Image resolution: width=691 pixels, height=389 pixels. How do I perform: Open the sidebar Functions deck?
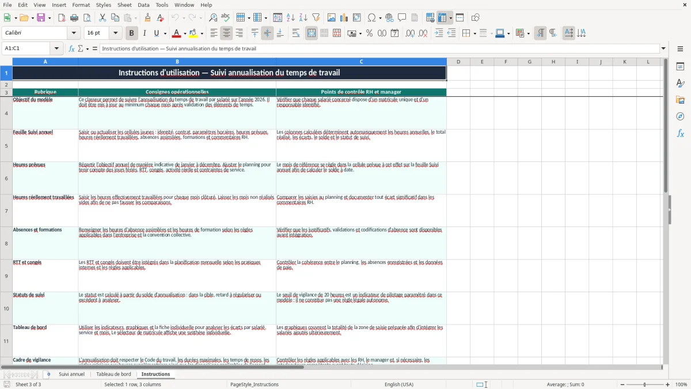pyautogui.click(x=680, y=134)
